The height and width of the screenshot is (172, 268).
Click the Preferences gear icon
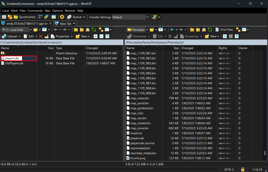click(x=62, y=17)
